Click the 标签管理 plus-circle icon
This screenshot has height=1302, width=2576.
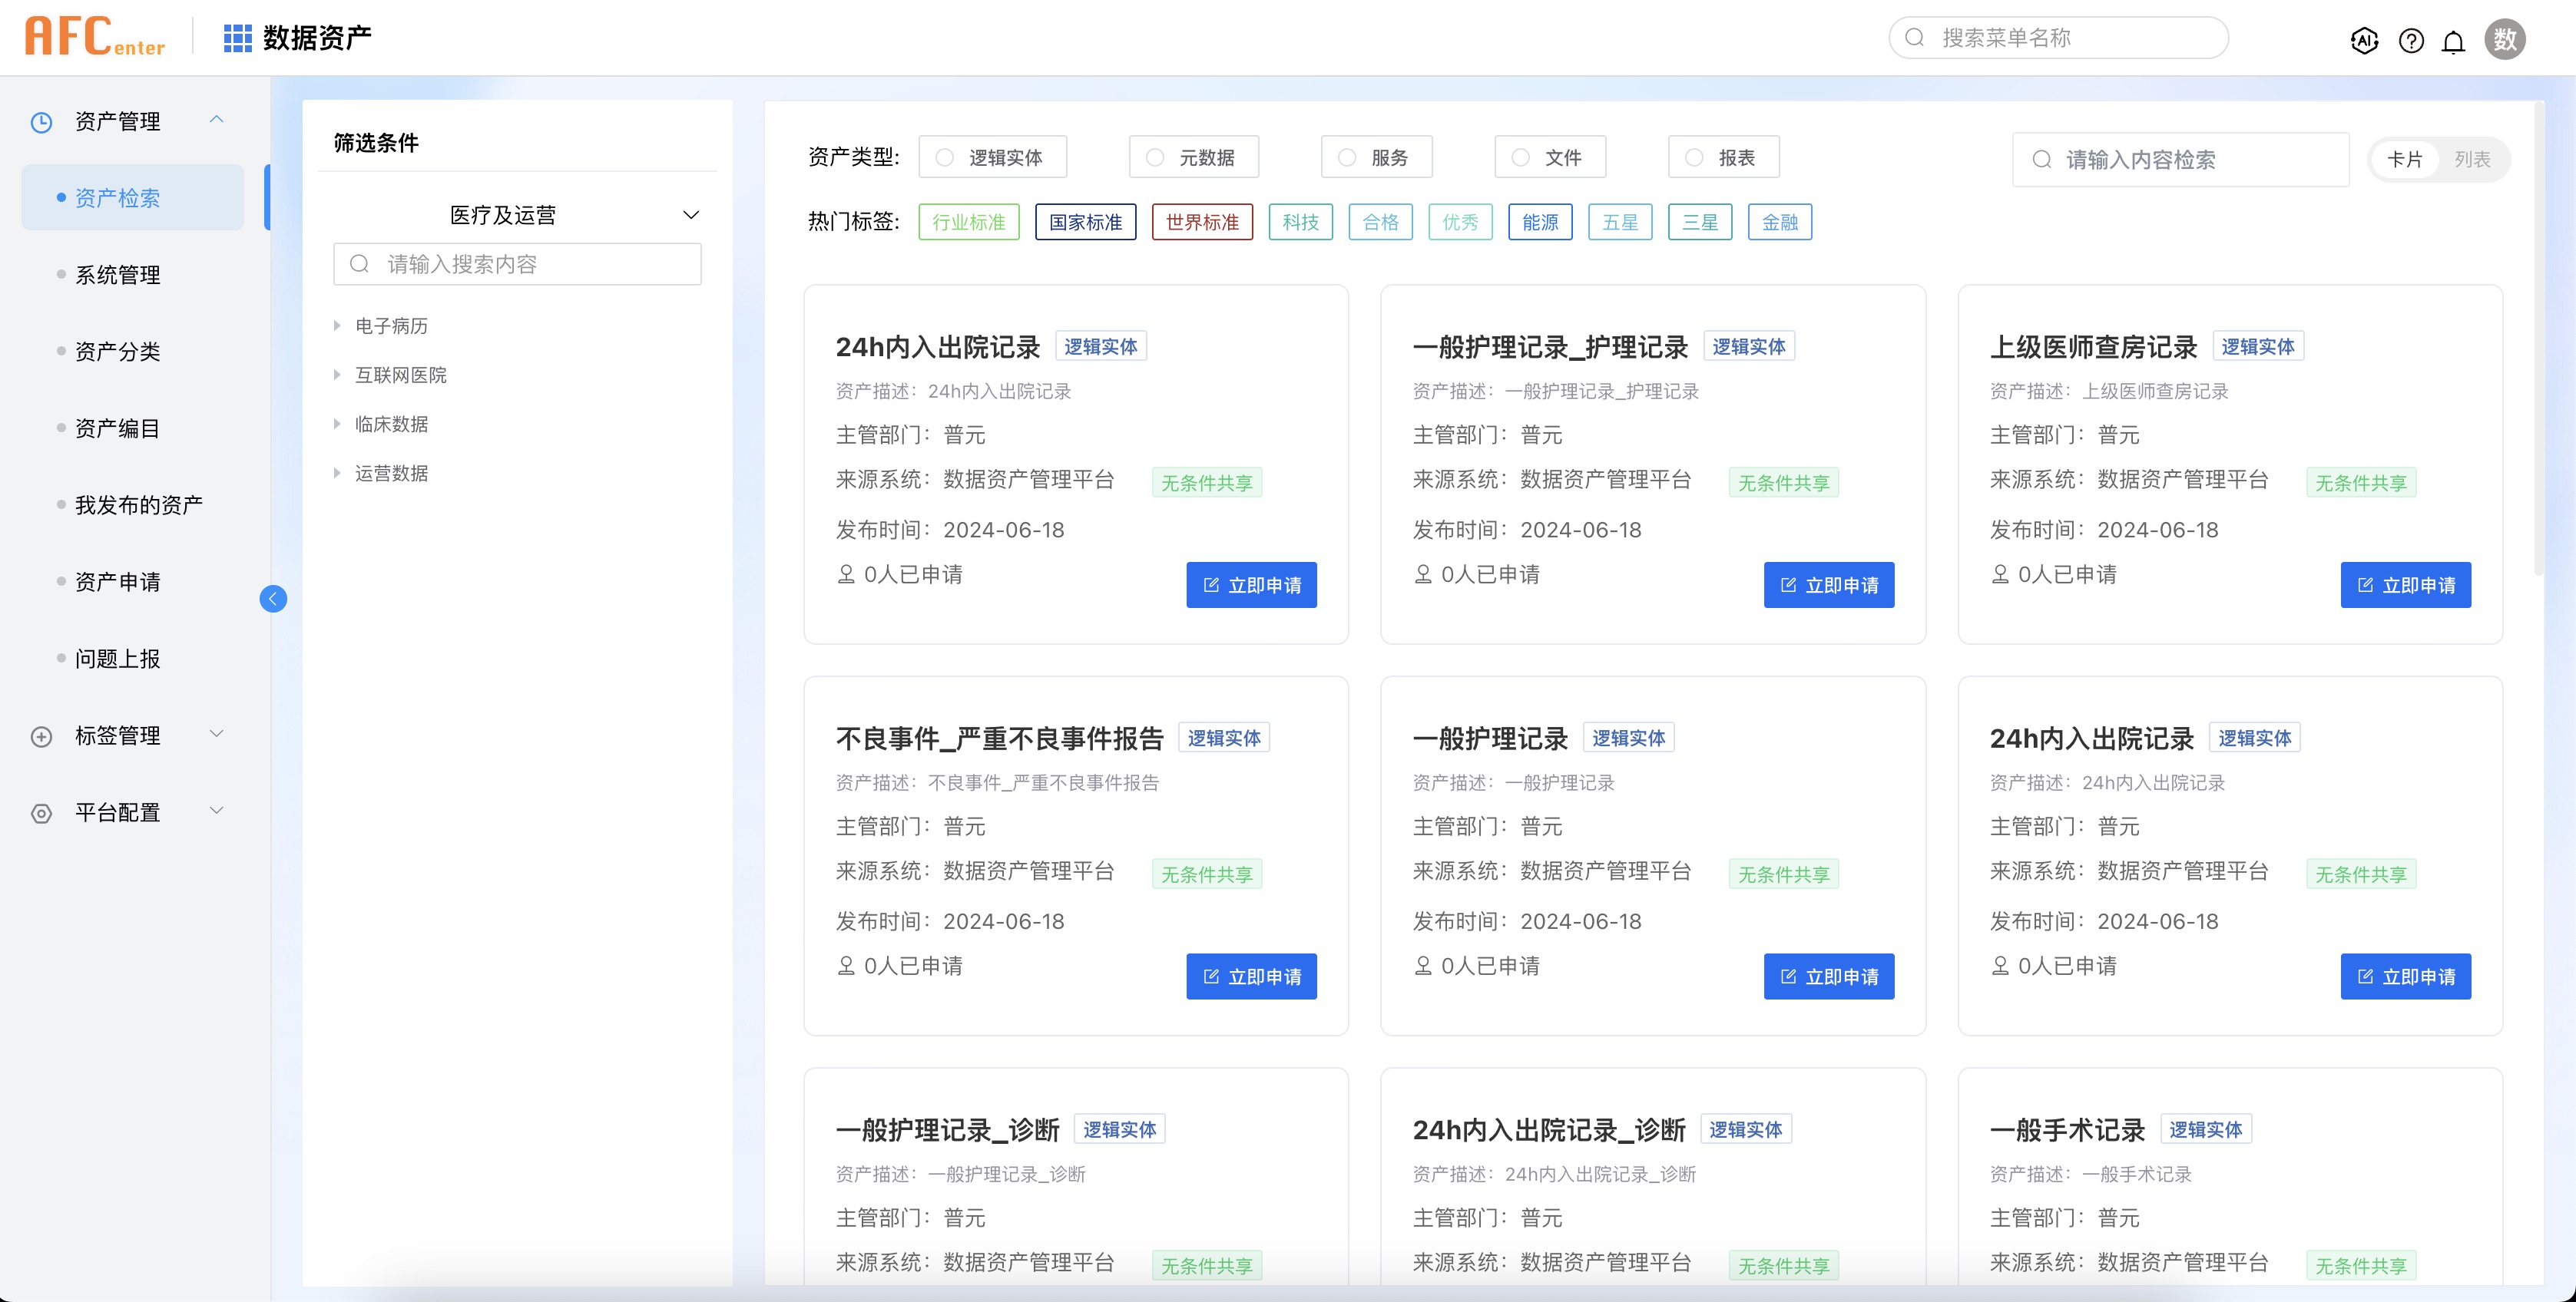pyautogui.click(x=41, y=736)
